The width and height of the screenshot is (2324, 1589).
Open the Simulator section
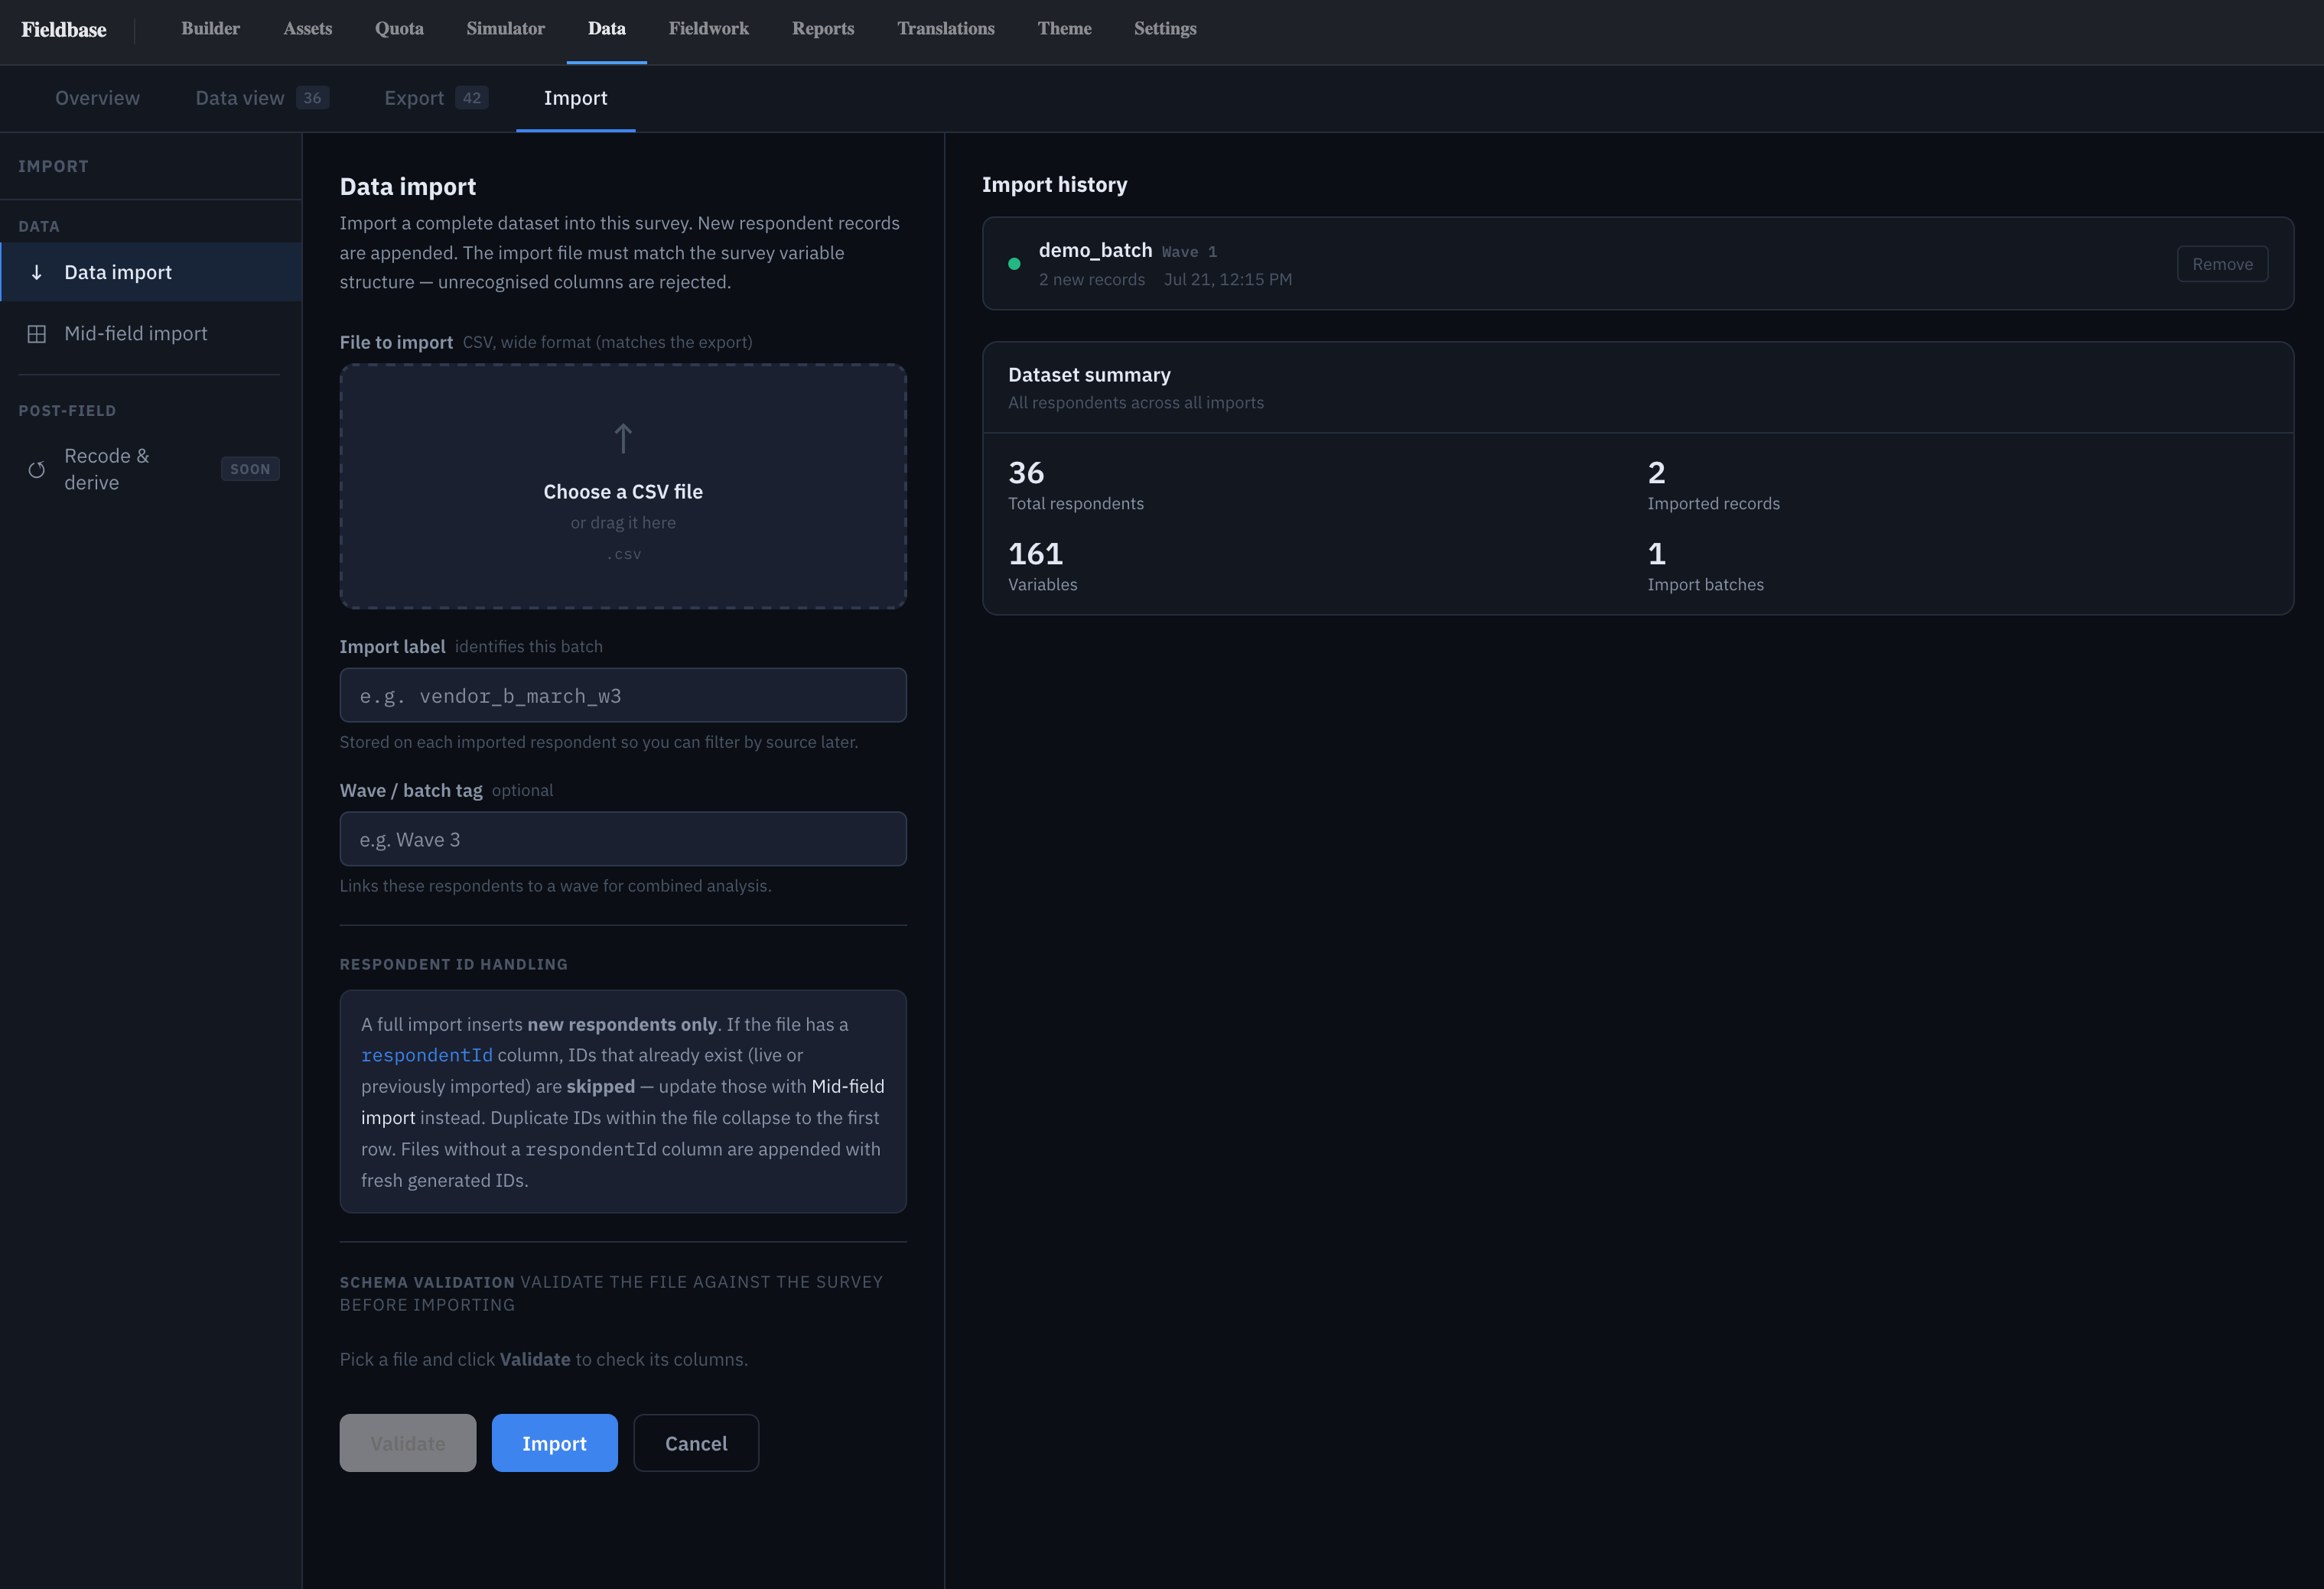505,28
